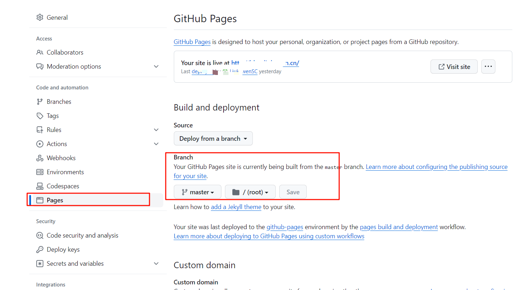Click the General gear icon
Screen dimensions: 519x290
(40, 17)
